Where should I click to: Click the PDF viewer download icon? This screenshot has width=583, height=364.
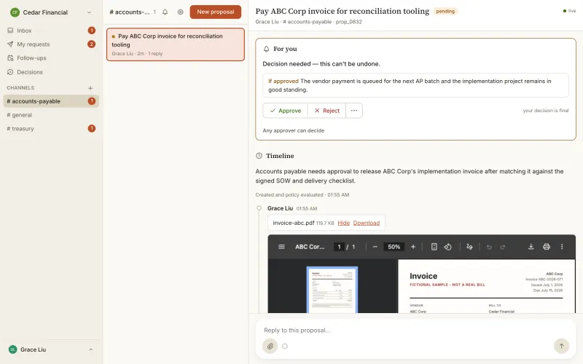point(531,247)
